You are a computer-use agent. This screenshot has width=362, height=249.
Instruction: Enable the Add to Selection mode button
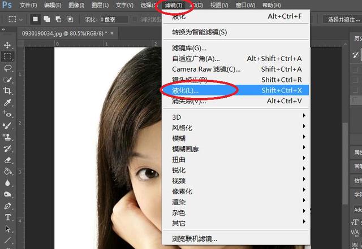pyautogui.click(x=48, y=19)
